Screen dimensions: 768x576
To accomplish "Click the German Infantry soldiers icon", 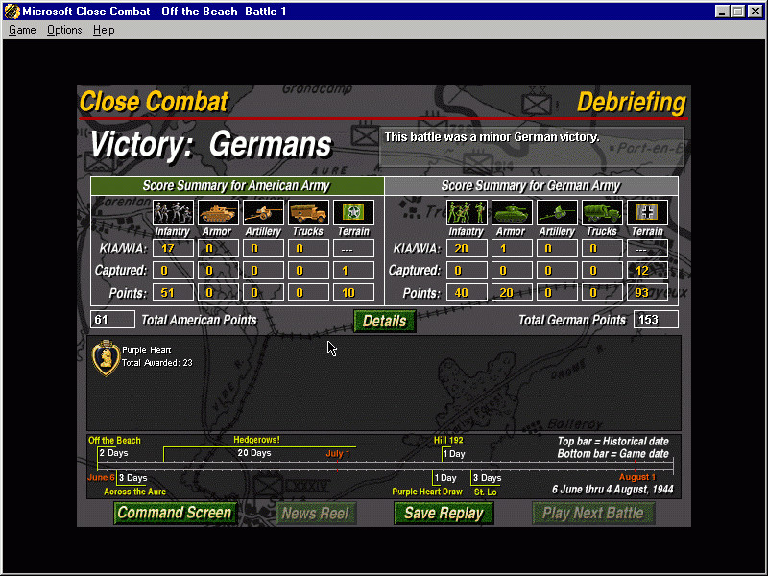I will pyautogui.click(x=467, y=212).
